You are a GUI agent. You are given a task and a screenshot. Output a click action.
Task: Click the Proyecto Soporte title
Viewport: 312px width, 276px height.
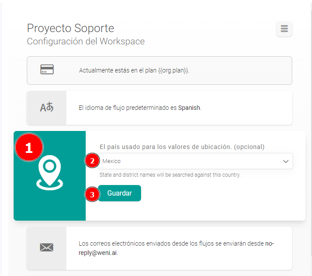pos(70,28)
